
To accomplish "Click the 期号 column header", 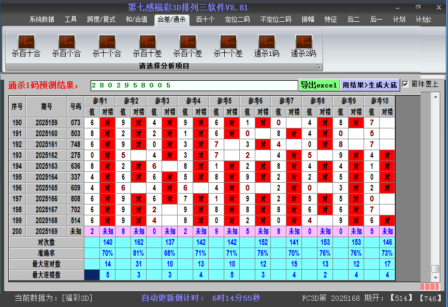I will [x=47, y=107].
